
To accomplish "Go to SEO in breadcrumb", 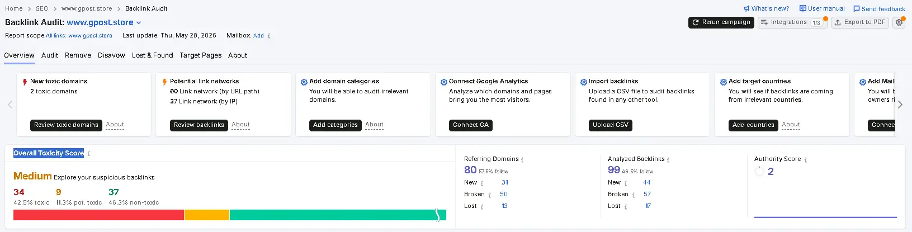I will [42, 8].
